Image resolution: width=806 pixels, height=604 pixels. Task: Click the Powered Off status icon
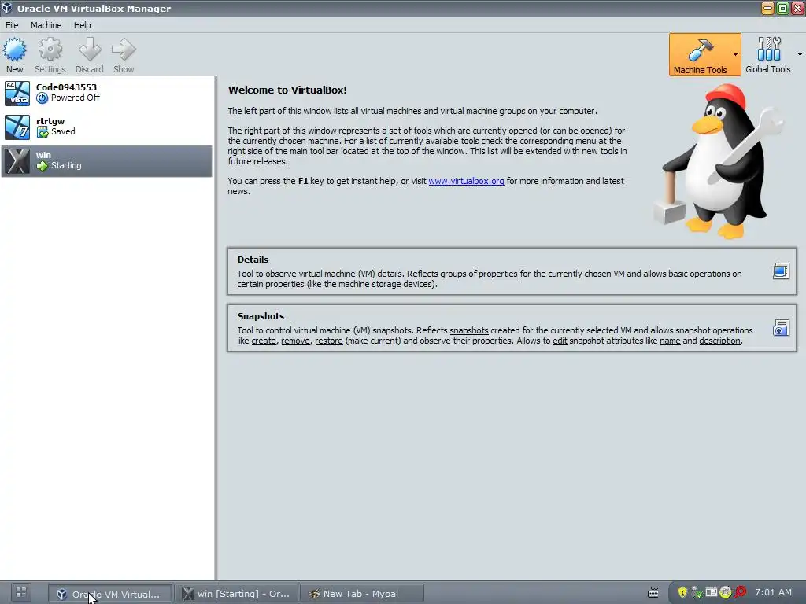coord(43,98)
